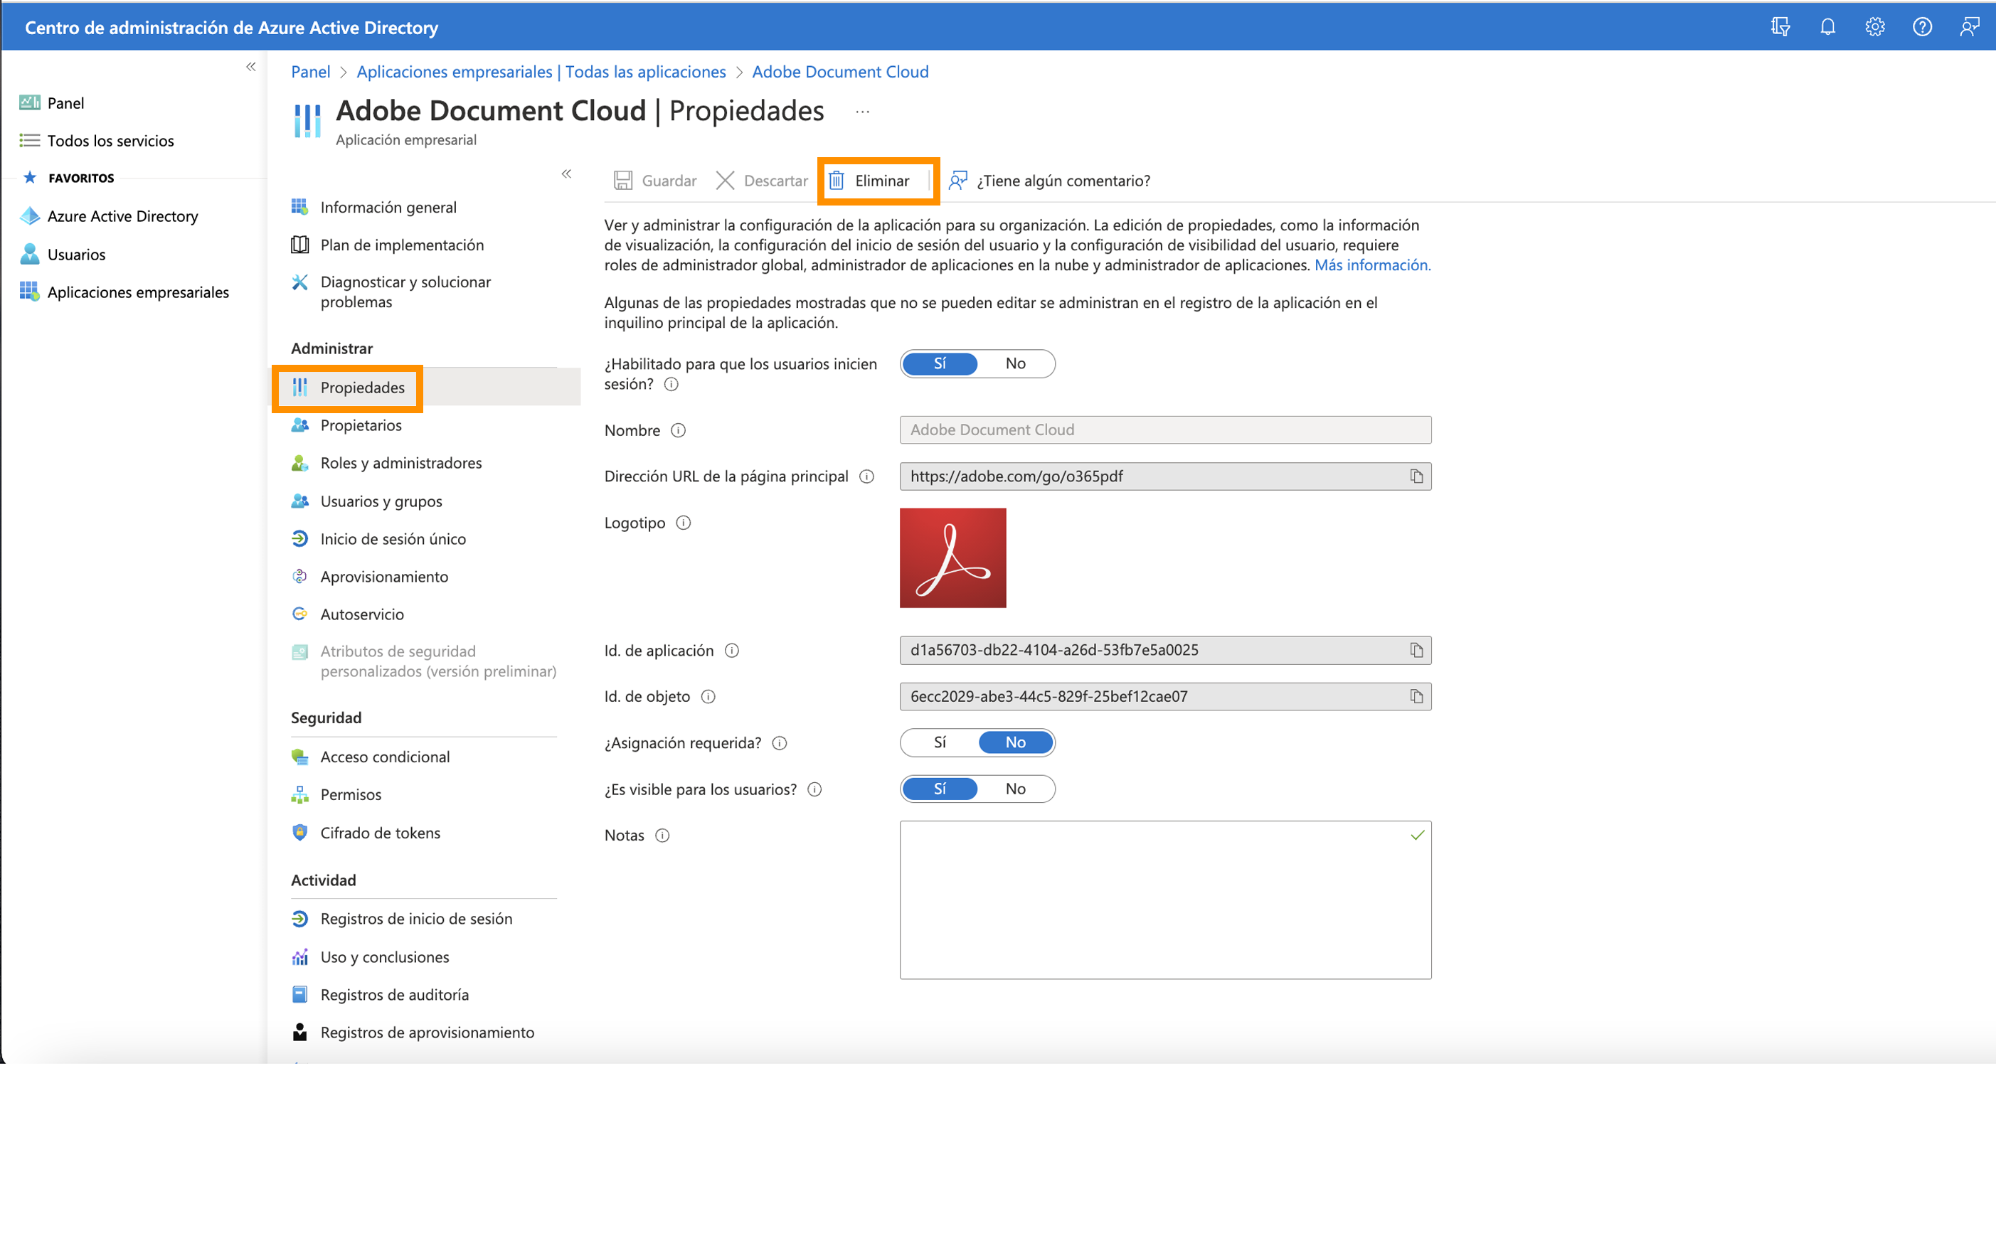Screen dimensions: 1996x1253
Task: Switch to Usuarios y grupos section
Action: click(381, 501)
